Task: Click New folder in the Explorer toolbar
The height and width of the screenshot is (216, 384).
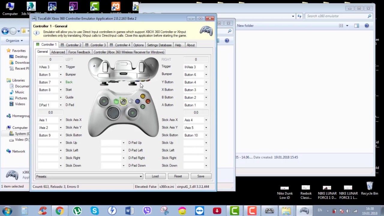Action: pyautogui.click(x=245, y=26)
